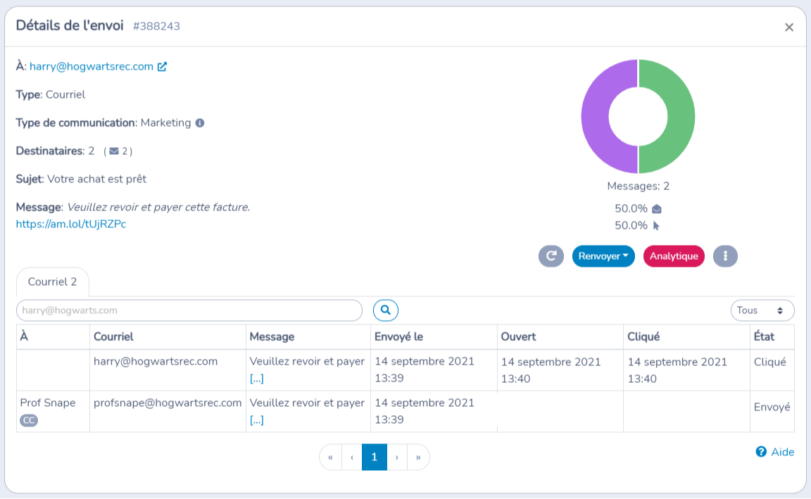811x499 pixels.
Task: Open the Renvoyer dropdown button
Action: [x=603, y=256]
